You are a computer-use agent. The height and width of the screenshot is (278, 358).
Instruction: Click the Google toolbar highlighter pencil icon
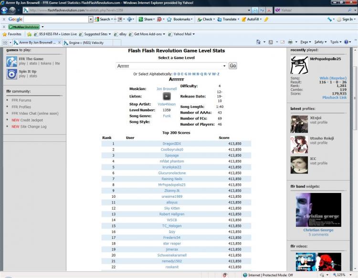[x=266, y=20]
